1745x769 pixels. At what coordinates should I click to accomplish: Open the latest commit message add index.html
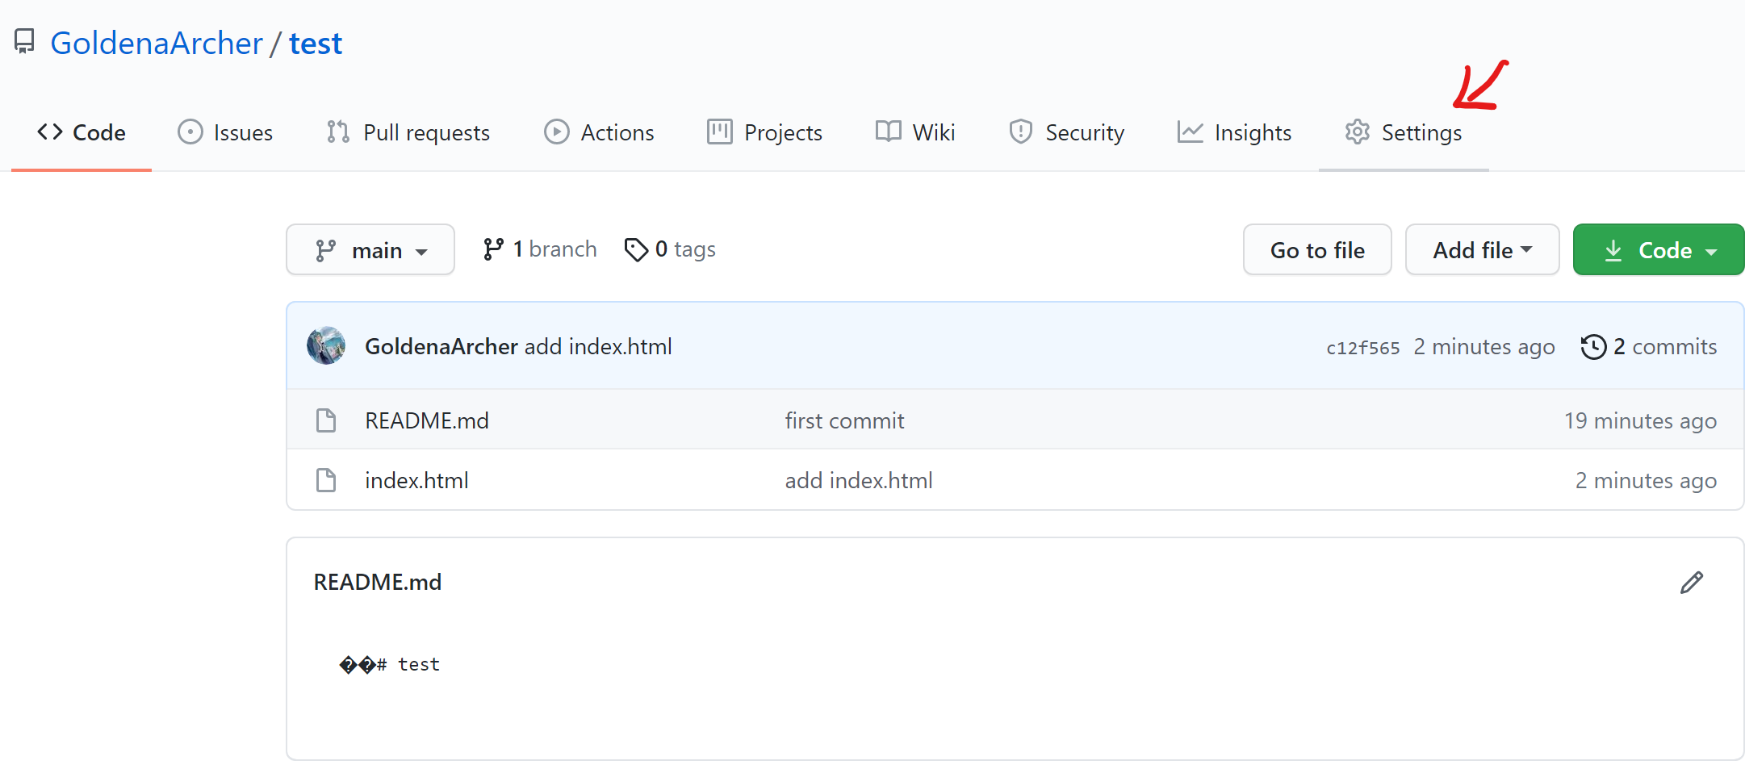click(x=598, y=347)
